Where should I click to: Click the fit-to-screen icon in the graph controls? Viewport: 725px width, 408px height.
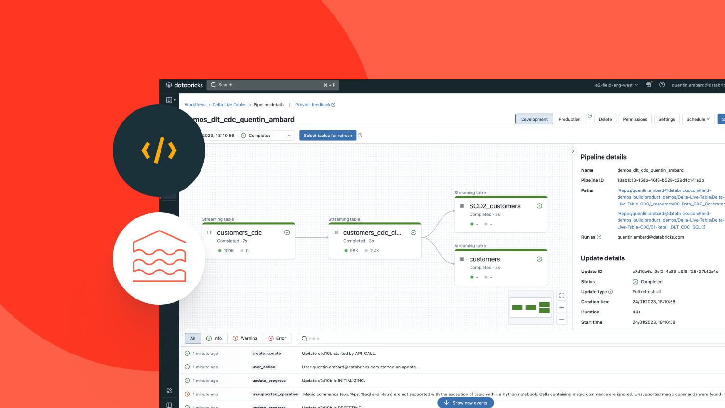(562, 296)
